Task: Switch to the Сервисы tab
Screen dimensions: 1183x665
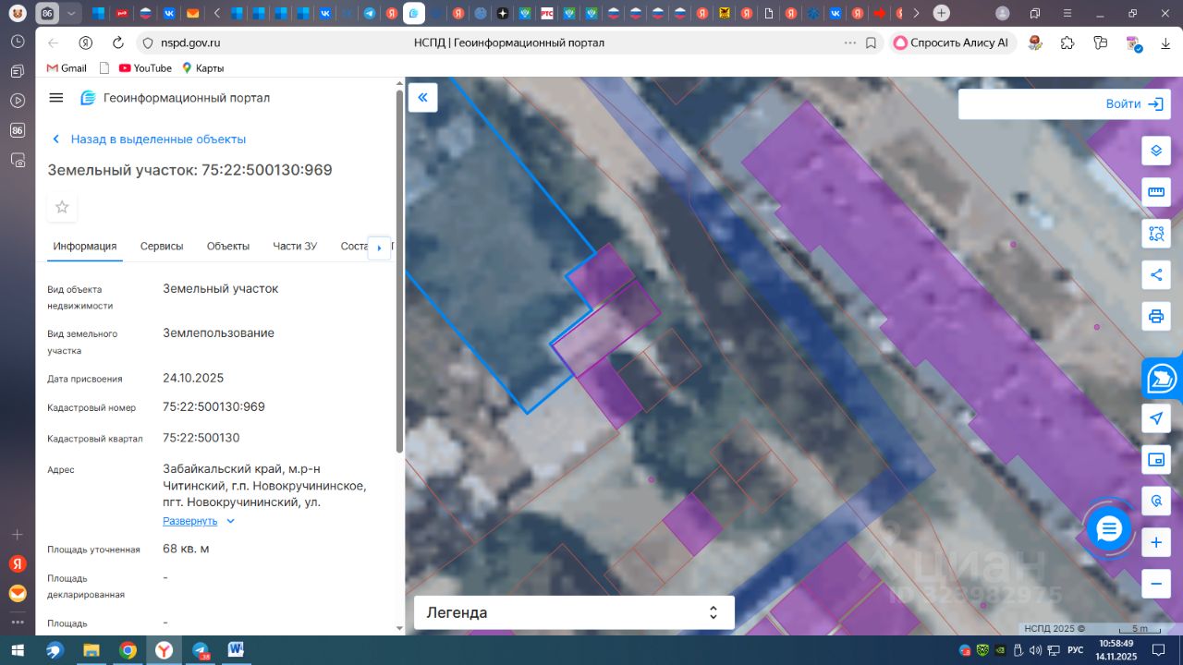Action: pos(162,247)
